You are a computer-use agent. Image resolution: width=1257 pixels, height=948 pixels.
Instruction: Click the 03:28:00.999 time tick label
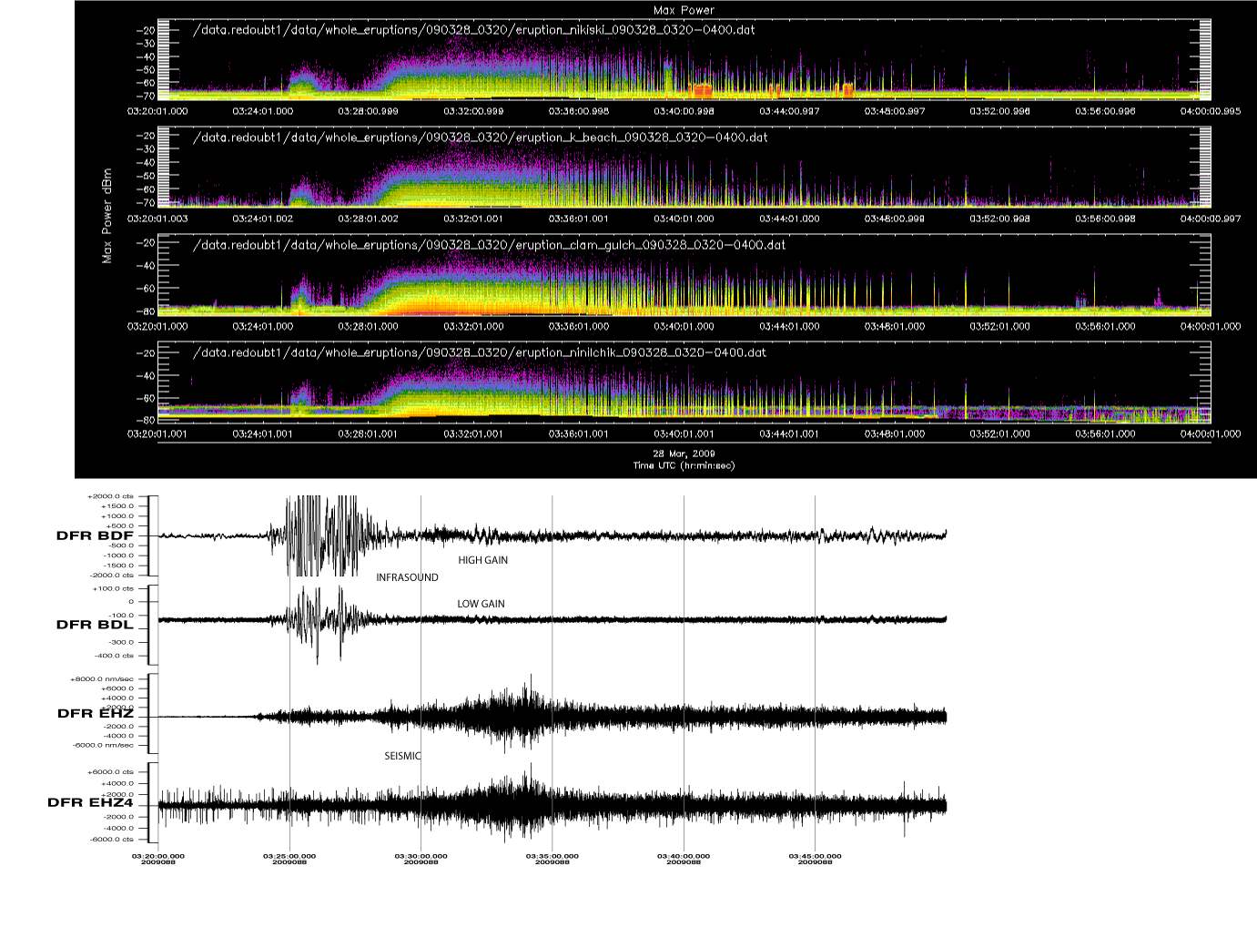tap(368, 111)
